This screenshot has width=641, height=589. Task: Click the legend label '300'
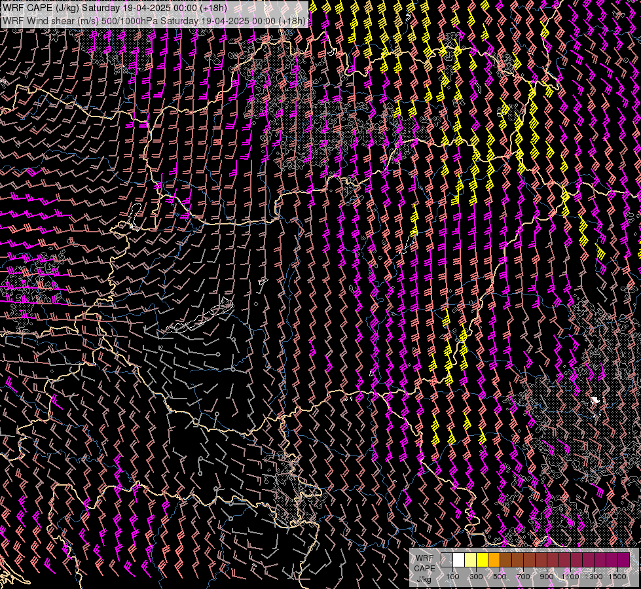pos(476,577)
